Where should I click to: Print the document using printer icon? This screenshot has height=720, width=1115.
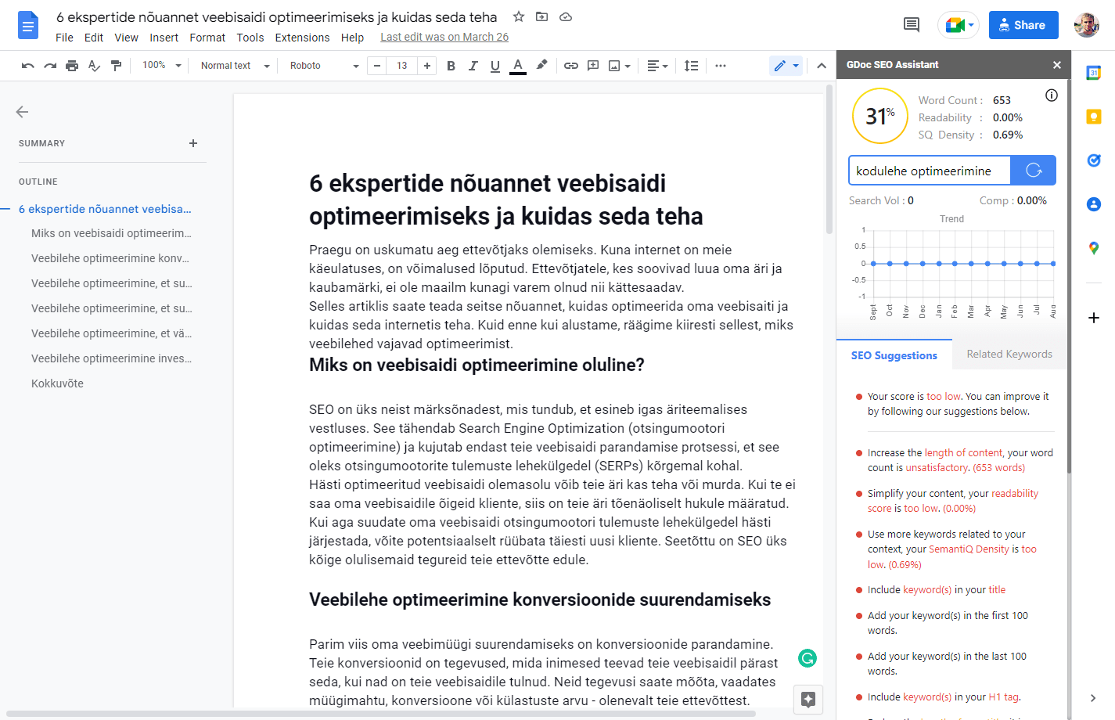(x=72, y=66)
